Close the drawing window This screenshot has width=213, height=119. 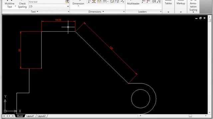(x=204, y=18)
